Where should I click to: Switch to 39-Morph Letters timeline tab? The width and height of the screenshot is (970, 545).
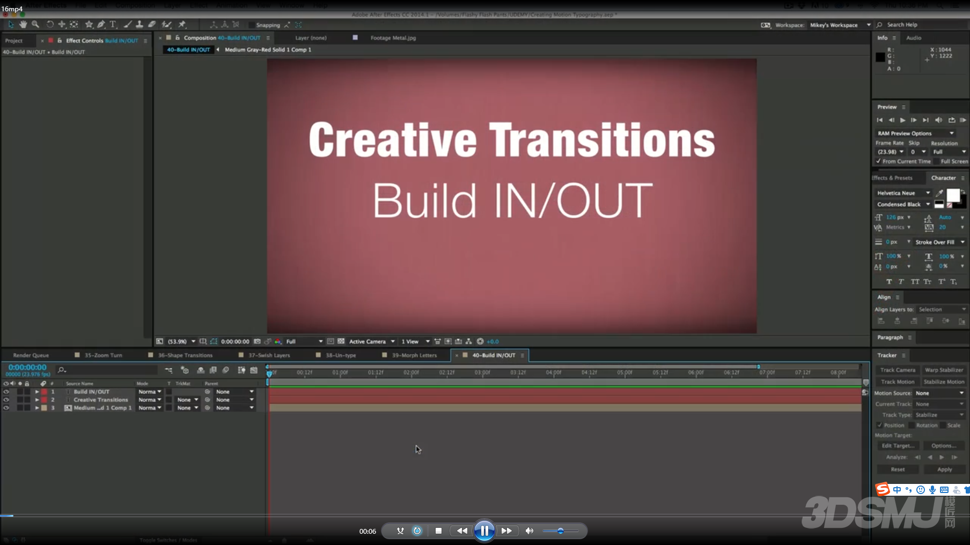click(414, 355)
